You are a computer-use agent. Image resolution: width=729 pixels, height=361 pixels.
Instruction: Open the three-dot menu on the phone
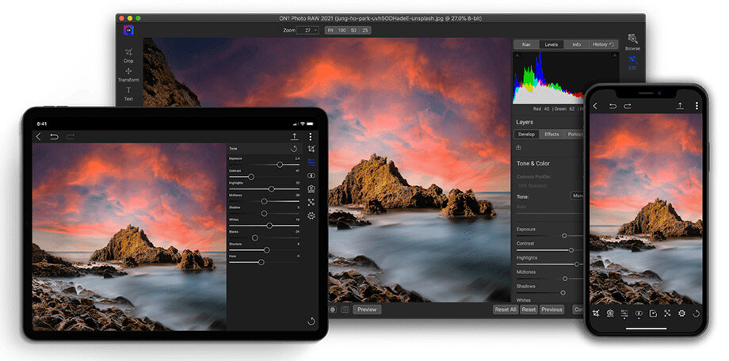tap(697, 106)
